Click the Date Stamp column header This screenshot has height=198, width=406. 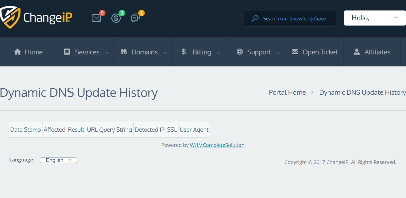coord(26,130)
